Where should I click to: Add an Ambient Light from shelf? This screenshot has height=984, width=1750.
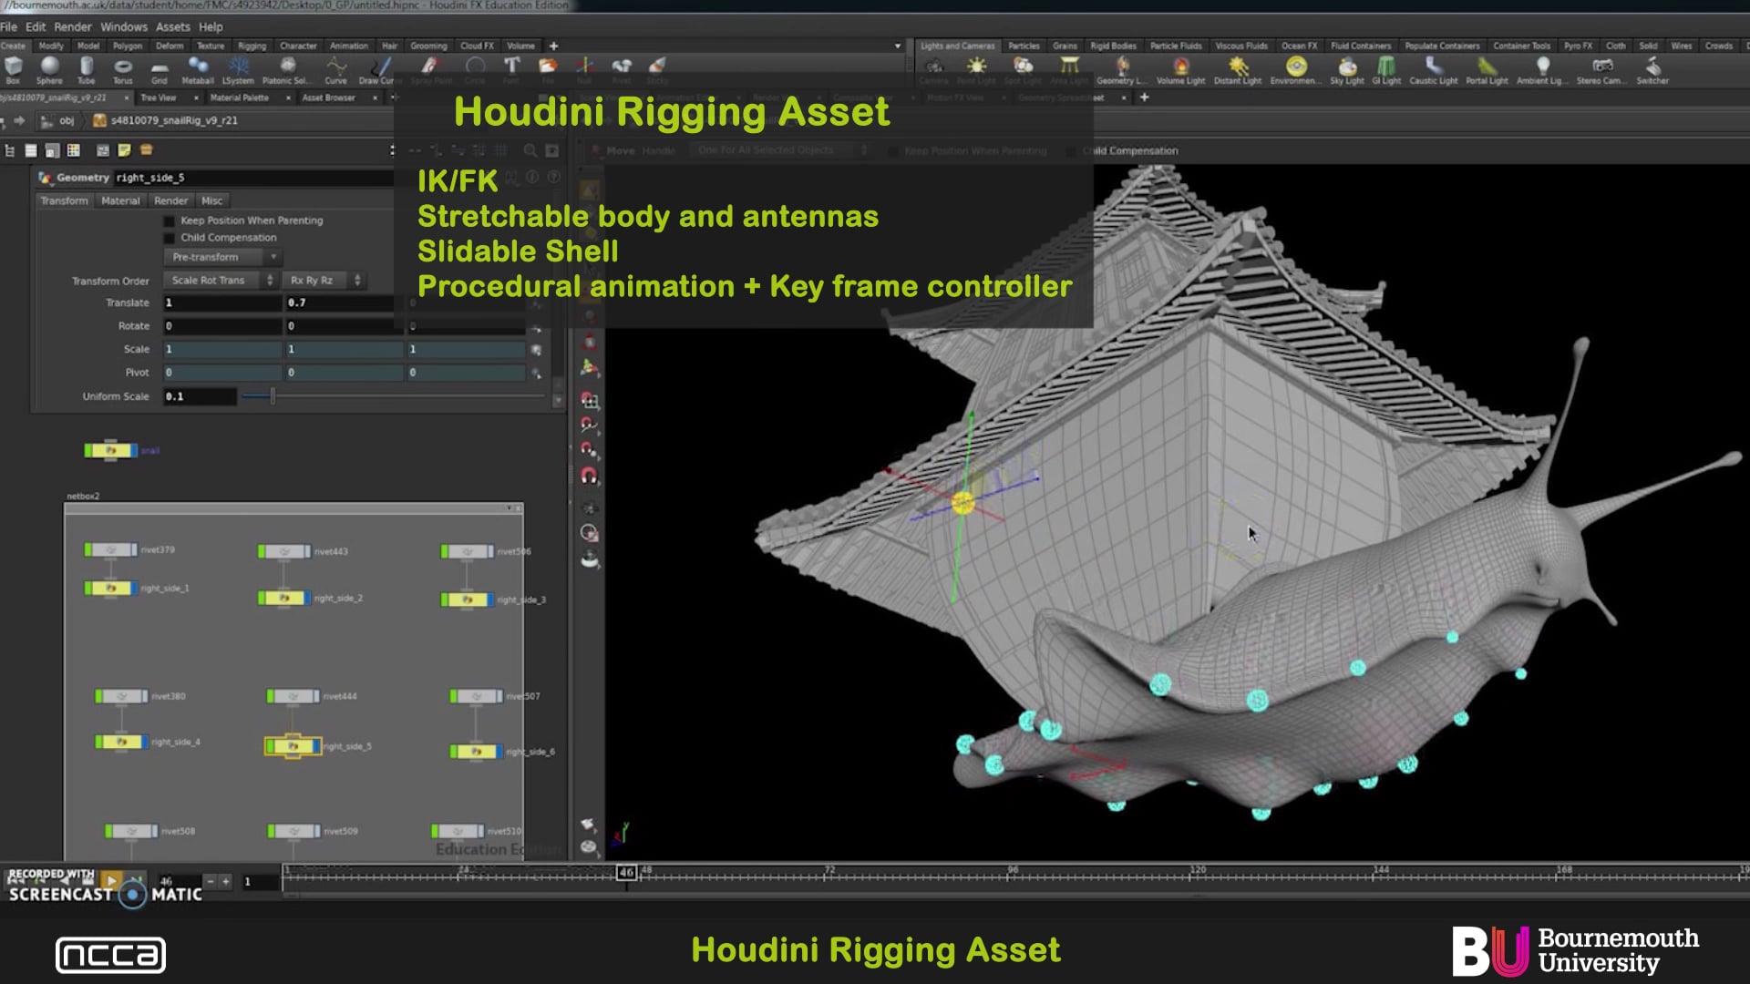(1542, 70)
